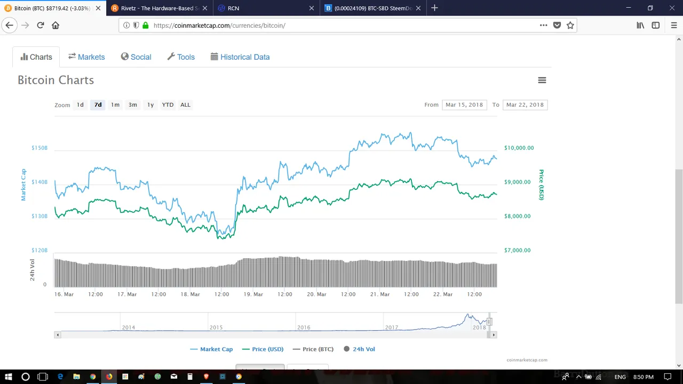The width and height of the screenshot is (683, 384).
Task: Toggle Price (BTC) series in legend
Action: pos(313,349)
